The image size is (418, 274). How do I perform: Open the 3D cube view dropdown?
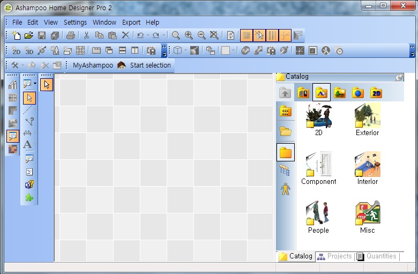185,50
